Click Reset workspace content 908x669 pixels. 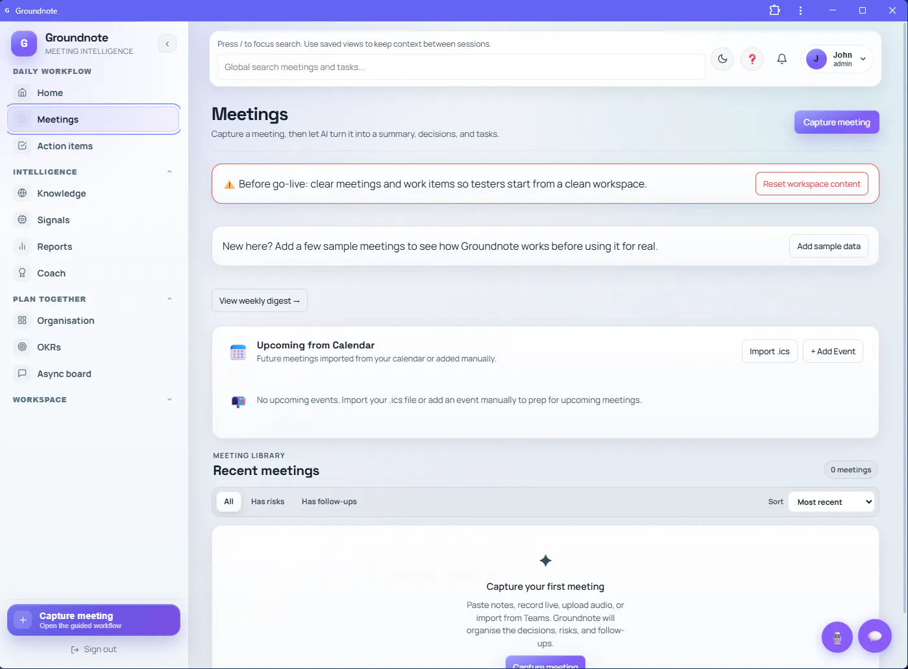[811, 184]
